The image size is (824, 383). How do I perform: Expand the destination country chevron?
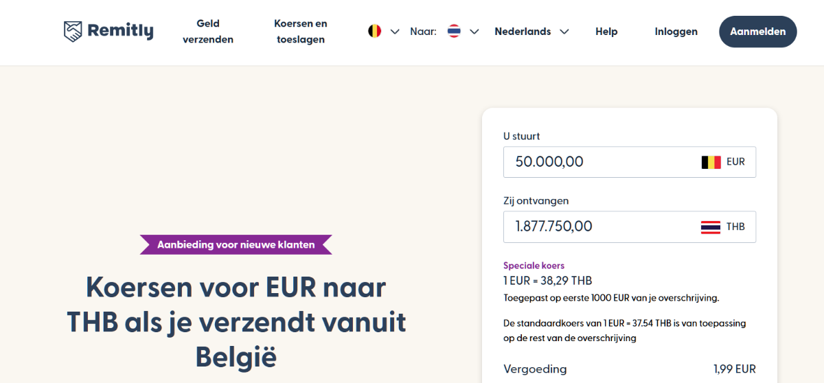[x=474, y=32]
